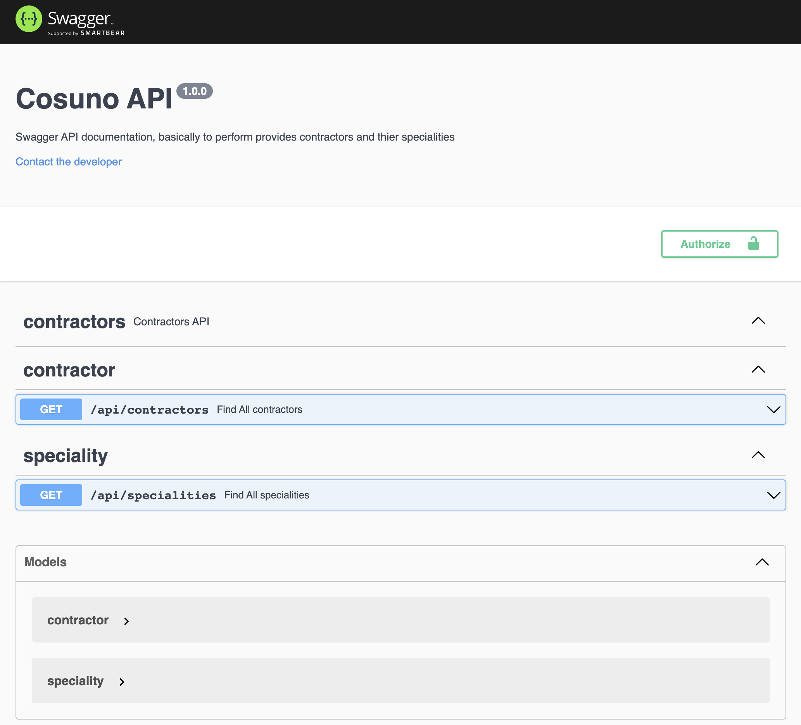This screenshot has width=801, height=725.
Task: Click the Swagger API documentation description
Action: (x=235, y=137)
